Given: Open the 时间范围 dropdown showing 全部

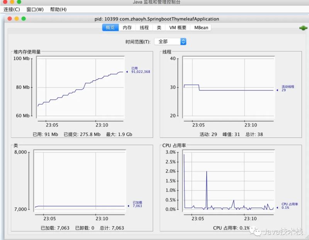Looking at the screenshot, I should [170, 41].
